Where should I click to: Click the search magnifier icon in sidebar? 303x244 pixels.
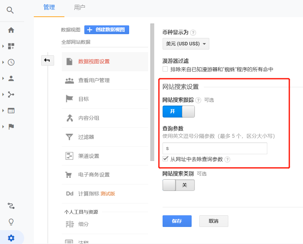10,10
